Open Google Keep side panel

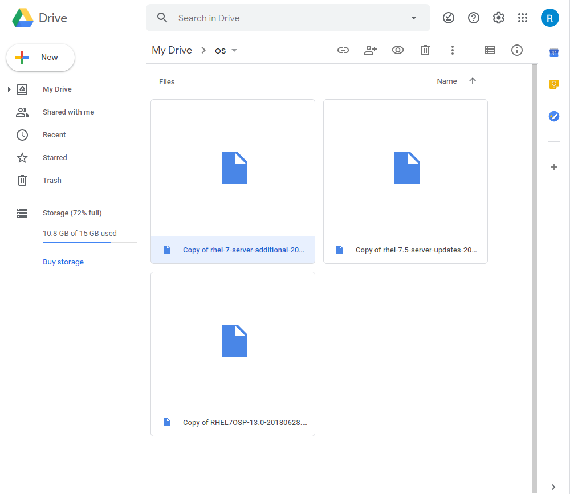click(553, 84)
